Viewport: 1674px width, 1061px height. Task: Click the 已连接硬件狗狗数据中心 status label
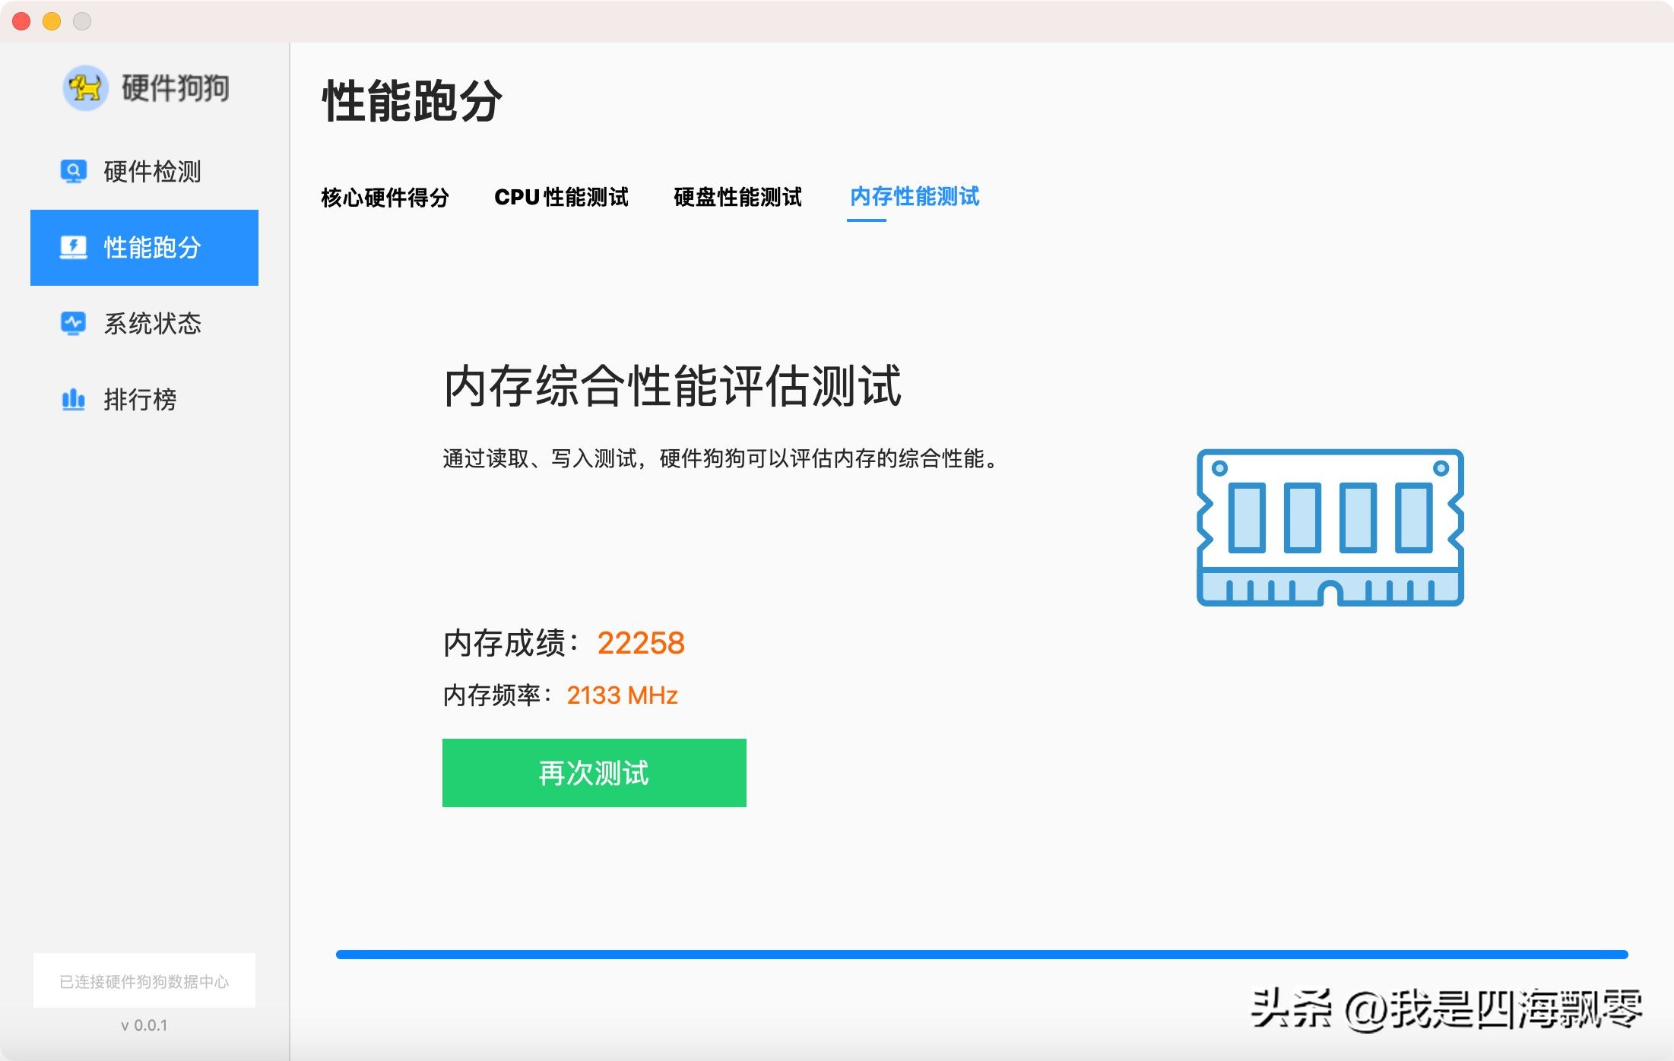coord(144,980)
